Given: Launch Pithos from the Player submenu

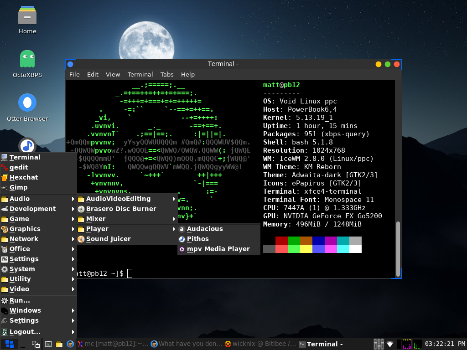Looking at the screenshot, I should [x=197, y=239].
